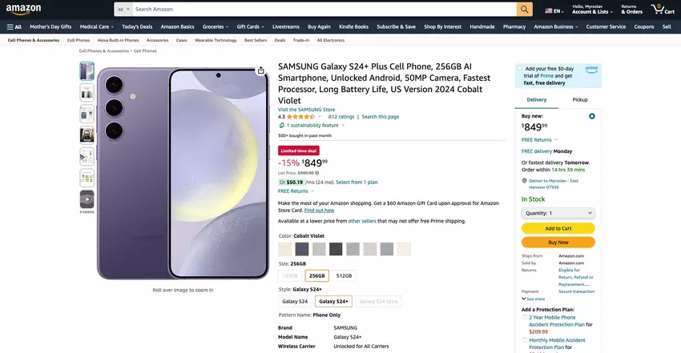The height and width of the screenshot is (353, 681).
Task: Click the orange search magnifier button
Action: (524, 10)
